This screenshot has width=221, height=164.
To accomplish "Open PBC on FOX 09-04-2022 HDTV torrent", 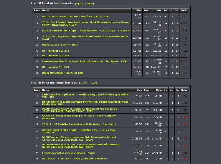I will tap(75, 16).
